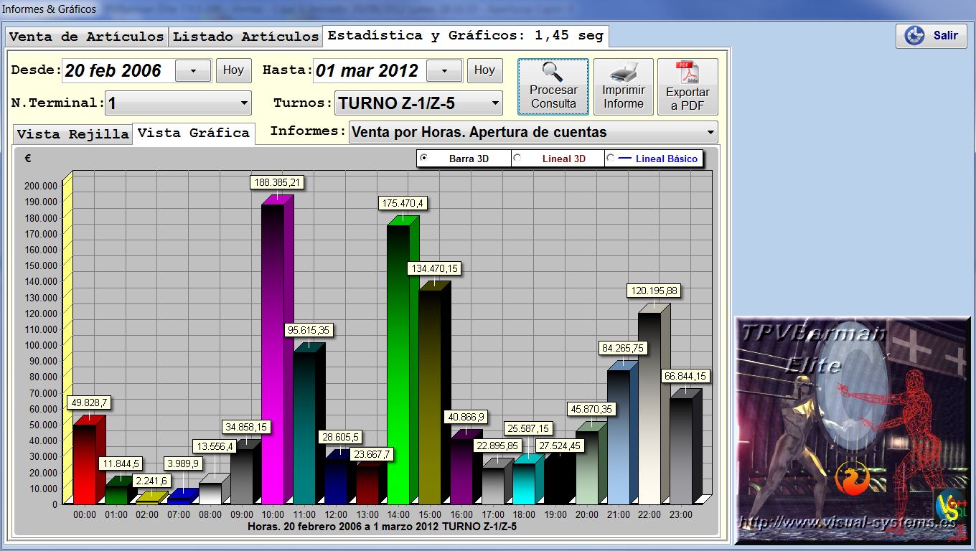The height and width of the screenshot is (551, 976).
Task: Click the Salir exit icon button
Action: [x=915, y=36]
